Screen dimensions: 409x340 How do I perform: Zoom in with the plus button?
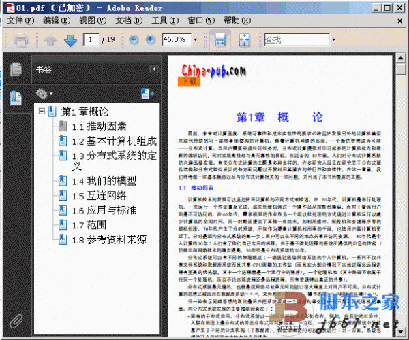(151, 39)
